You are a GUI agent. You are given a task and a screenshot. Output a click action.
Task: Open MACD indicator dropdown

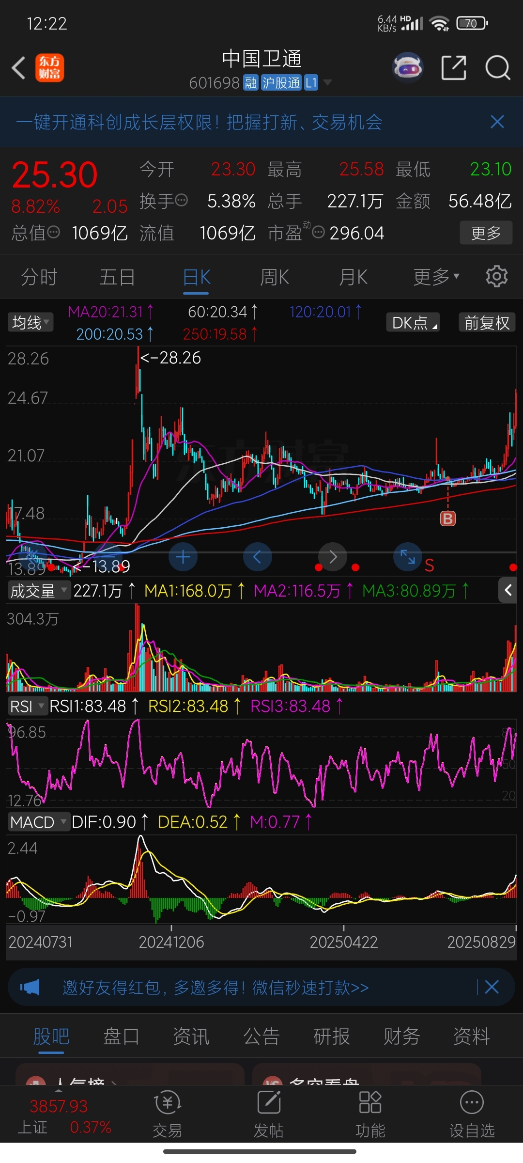click(x=38, y=822)
